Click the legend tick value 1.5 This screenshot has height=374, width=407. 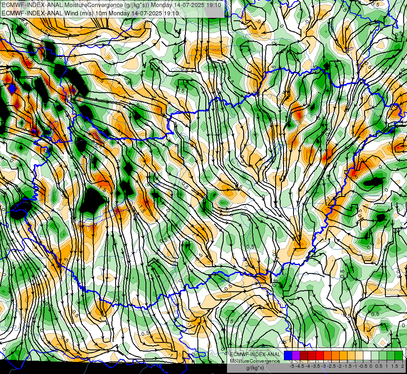[395, 366]
